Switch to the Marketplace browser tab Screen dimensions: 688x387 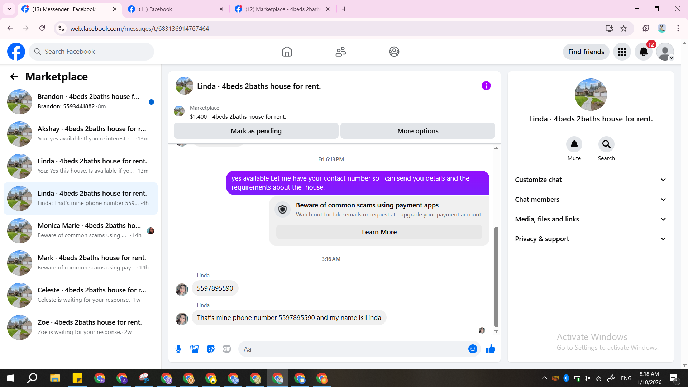pyautogui.click(x=282, y=9)
